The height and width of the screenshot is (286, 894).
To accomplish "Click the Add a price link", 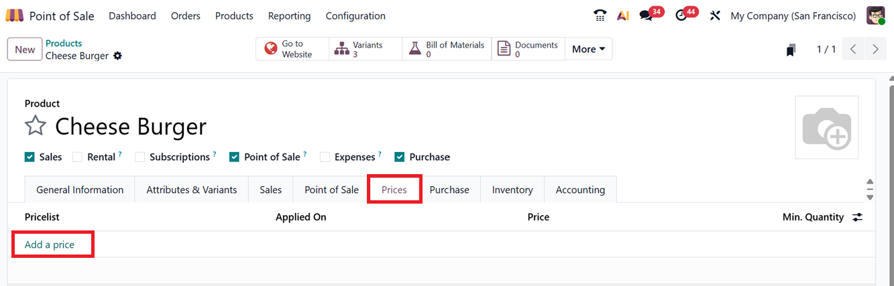I will point(50,244).
